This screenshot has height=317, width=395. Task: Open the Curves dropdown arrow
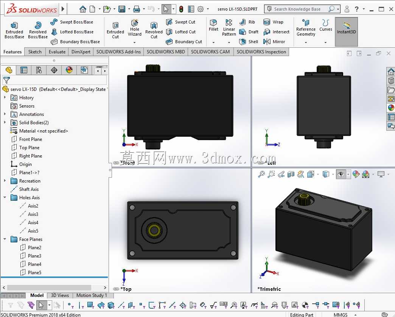[325, 43]
